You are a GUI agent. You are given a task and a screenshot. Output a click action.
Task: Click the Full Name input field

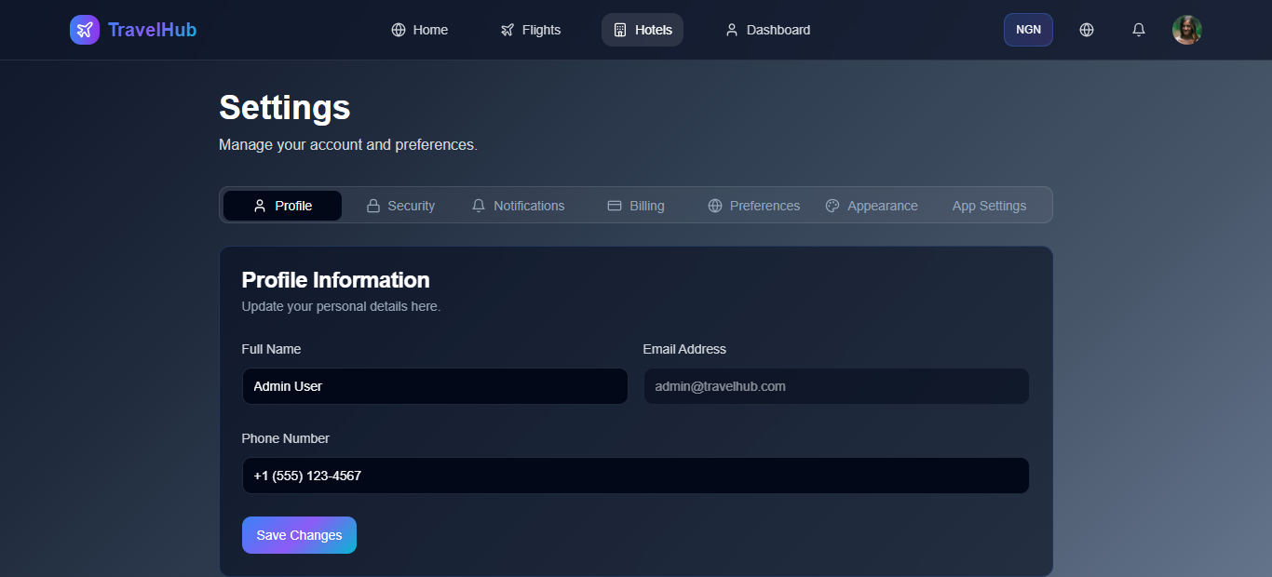tap(435, 386)
